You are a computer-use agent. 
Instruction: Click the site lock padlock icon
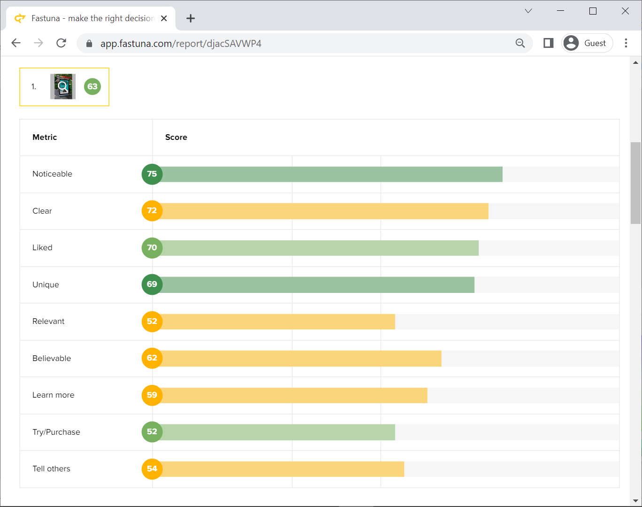click(89, 44)
